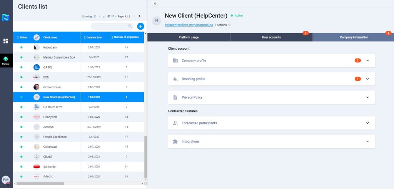Open the Actions dropdown
The width and height of the screenshot is (394, 189).
[x=224, y=25]
